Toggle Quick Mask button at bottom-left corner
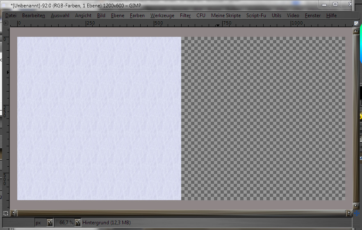 click(x=6, y=213)
